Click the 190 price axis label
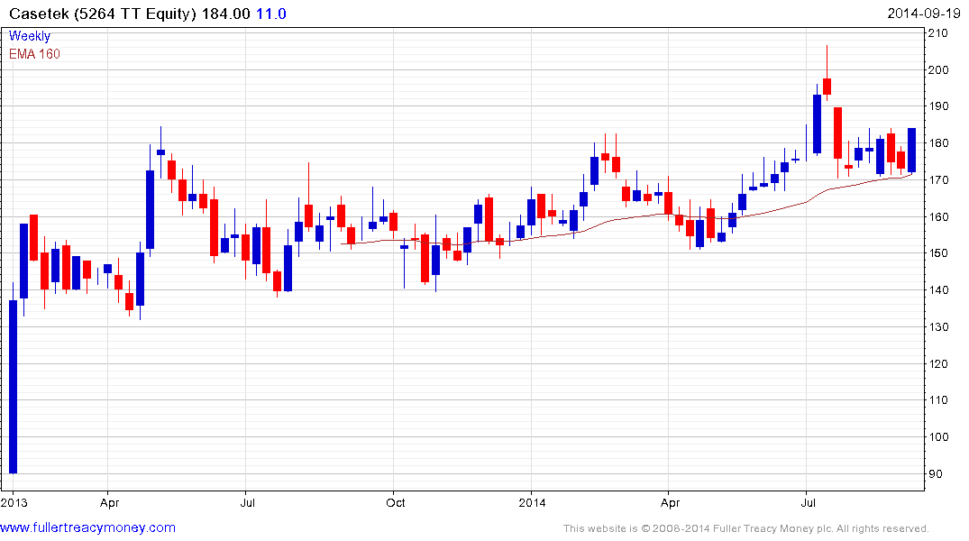 (x=938, y=106)
